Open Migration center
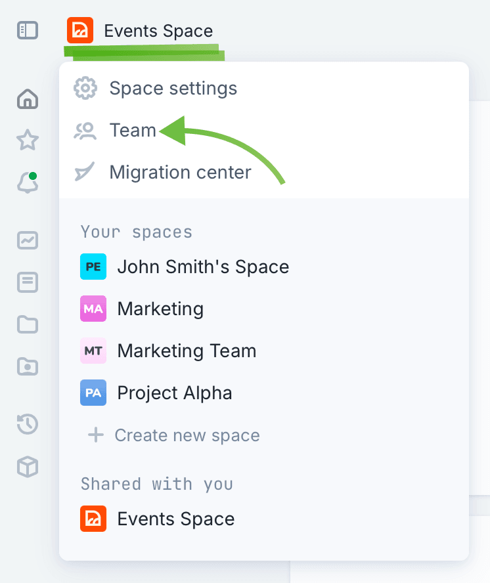Viewport: 490px width, 583px height. [x=179, y=173]
